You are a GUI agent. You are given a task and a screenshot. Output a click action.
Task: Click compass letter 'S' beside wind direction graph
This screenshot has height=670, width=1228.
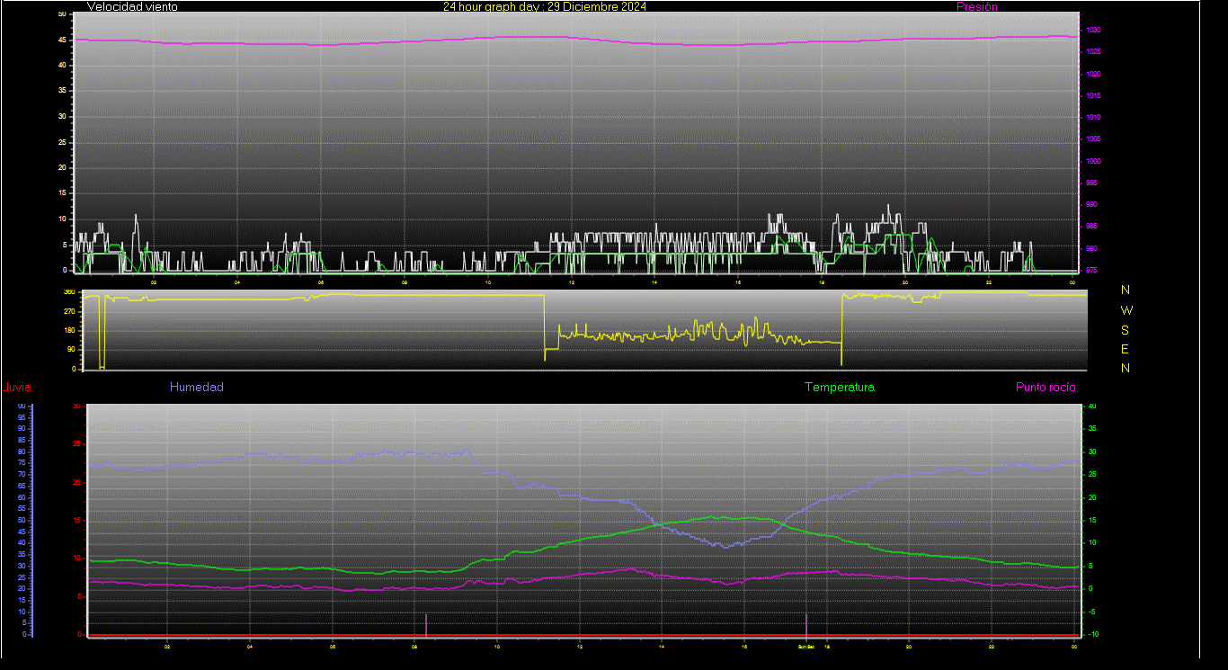click(1126, 330)
